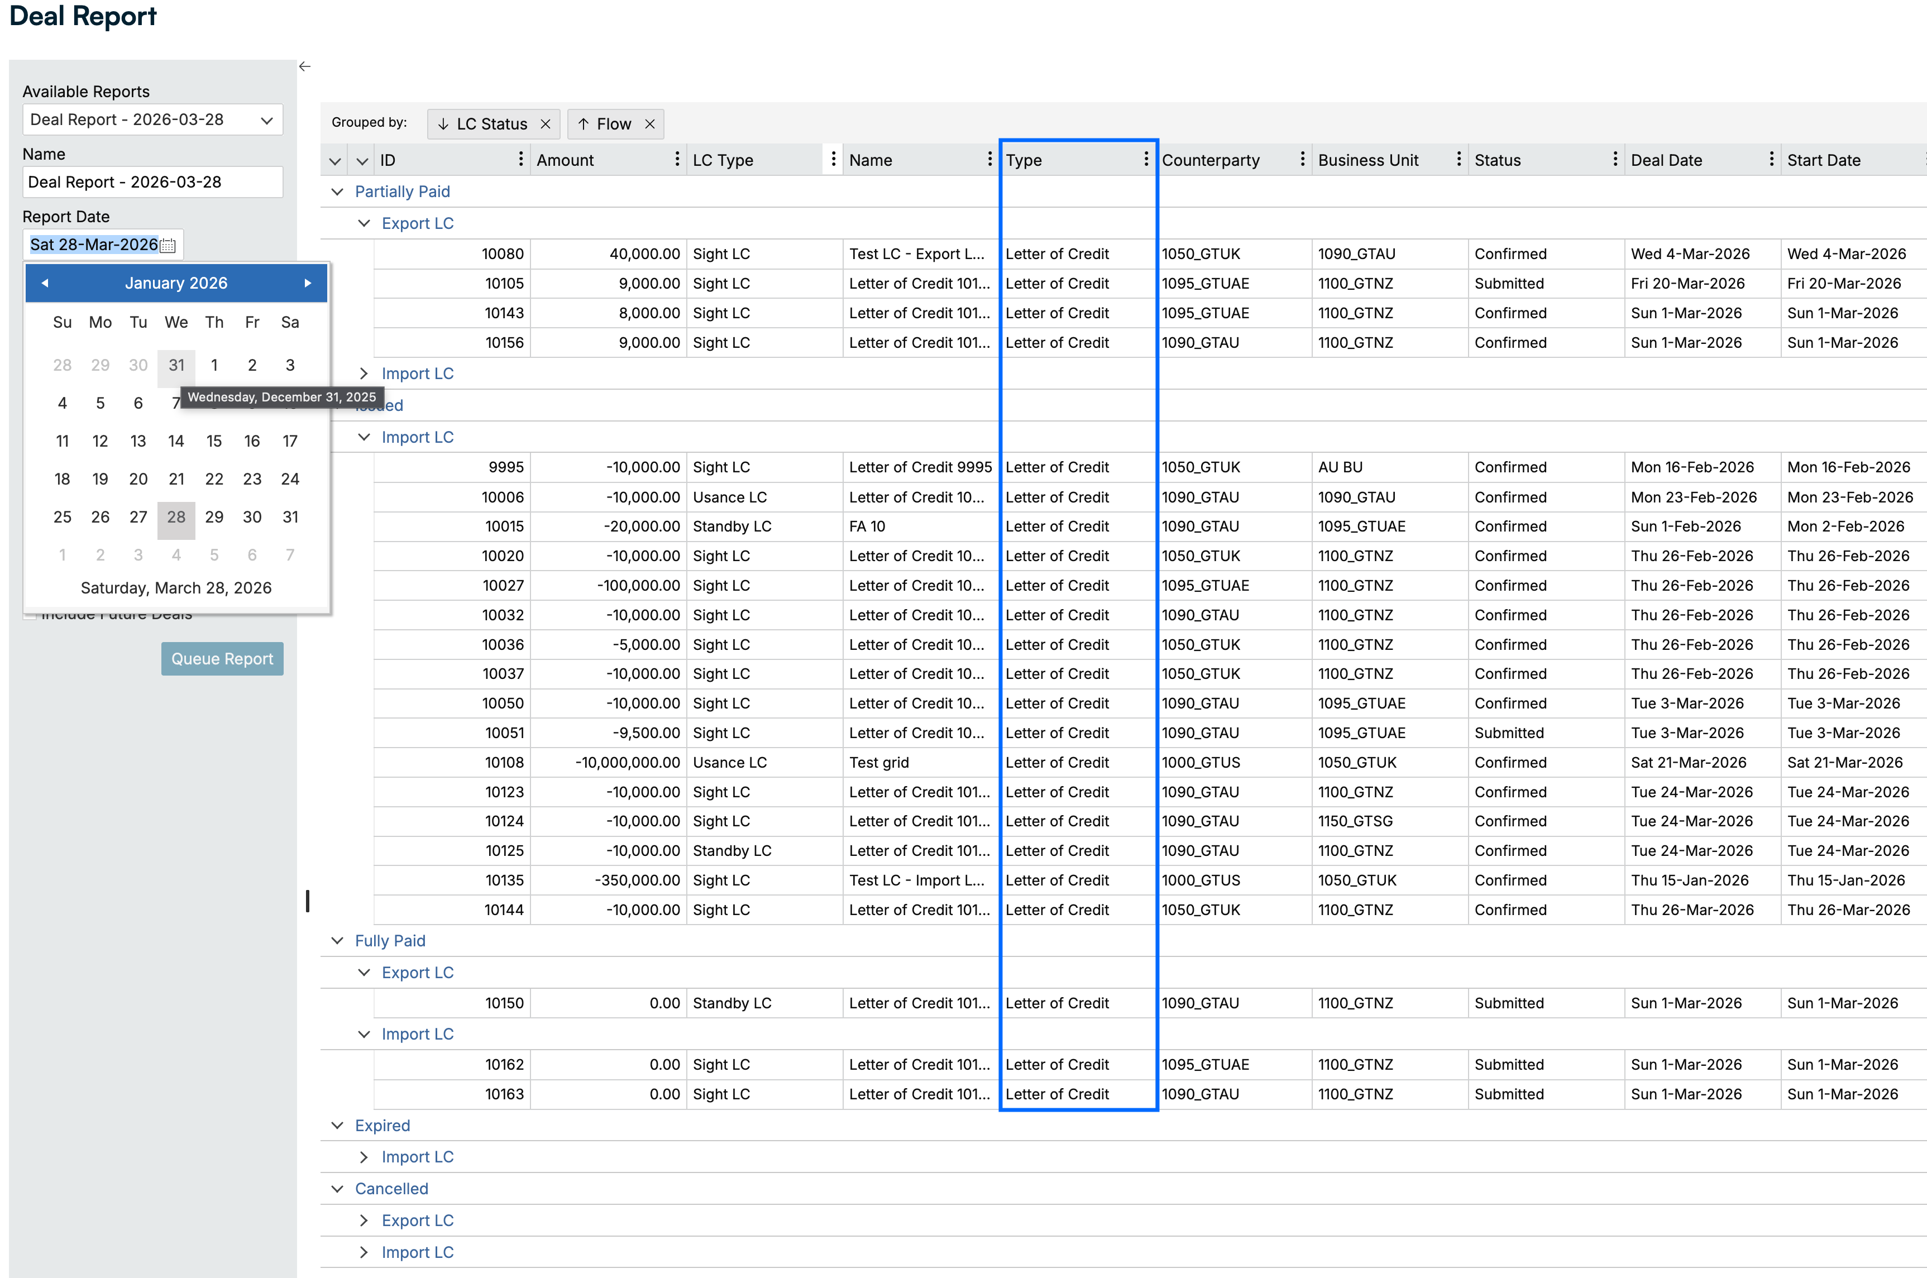
Task: Click the Queue Report button
Action: (x=223, y=659)
